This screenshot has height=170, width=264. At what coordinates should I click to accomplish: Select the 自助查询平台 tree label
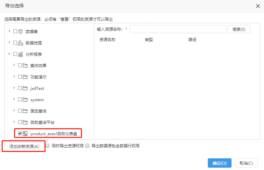(42, 123)
